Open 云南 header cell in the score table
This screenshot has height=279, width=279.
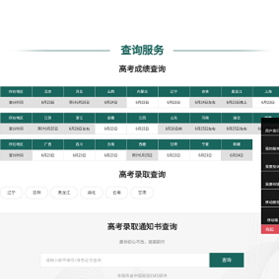click(x=111, y=145)
